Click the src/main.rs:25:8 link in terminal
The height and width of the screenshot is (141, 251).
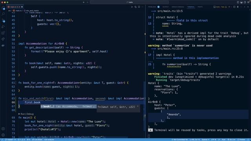coord(170,49)
